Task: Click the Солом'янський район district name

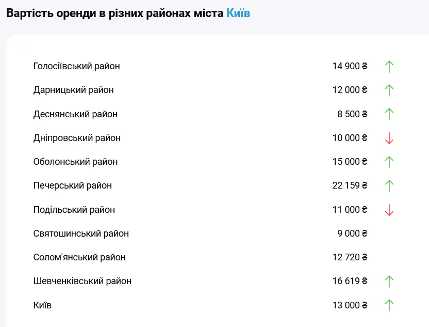Action: coord(79,257)
